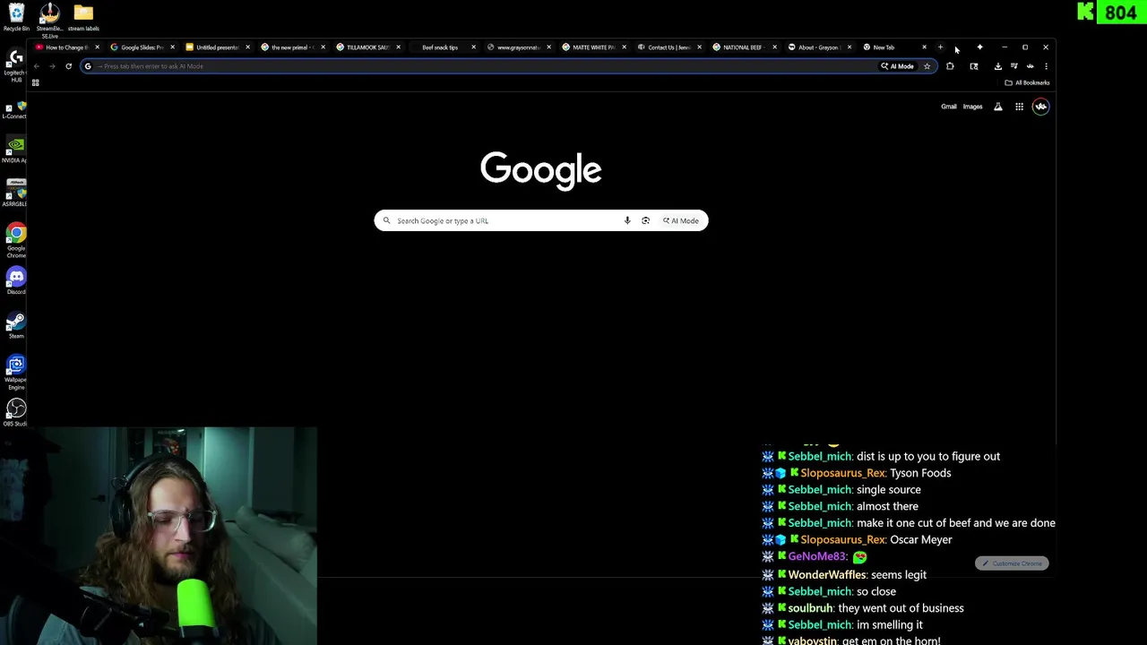The width and height of the screenshot is (1147, 645).
Task: Close the Untitled presentation tab
Action: (247, 47)
